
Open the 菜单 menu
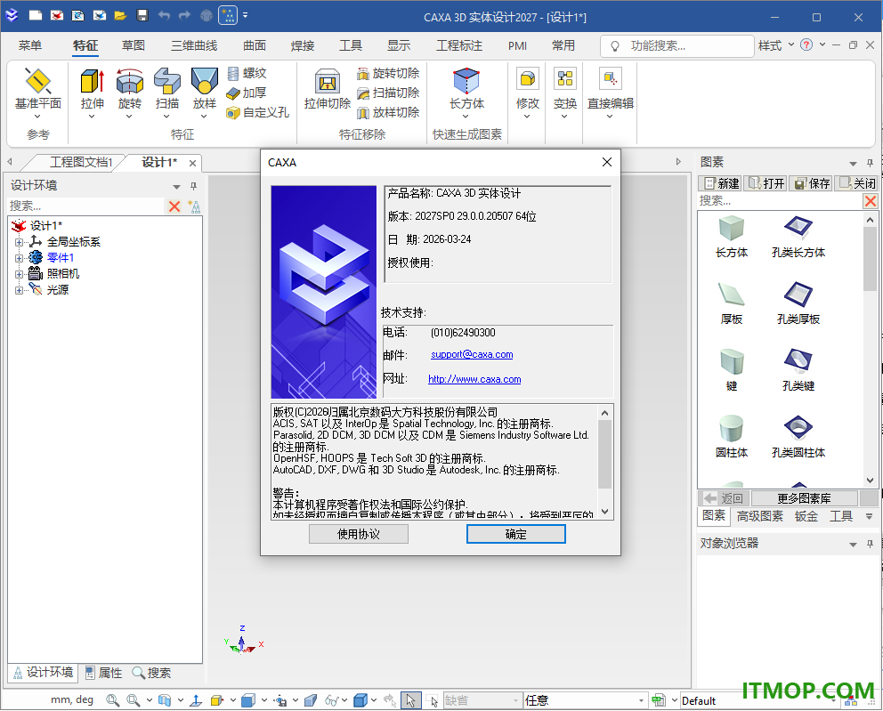click(30, 45)
